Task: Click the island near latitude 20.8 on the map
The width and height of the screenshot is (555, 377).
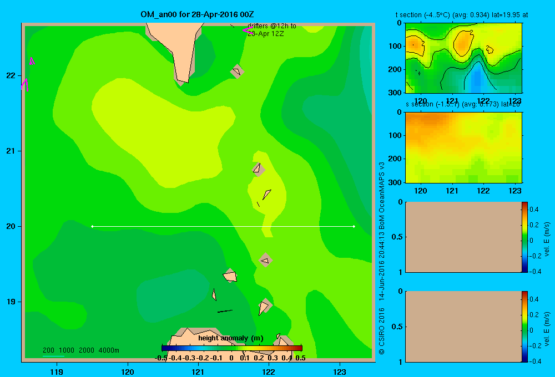Action: click(x=259, y=169)
